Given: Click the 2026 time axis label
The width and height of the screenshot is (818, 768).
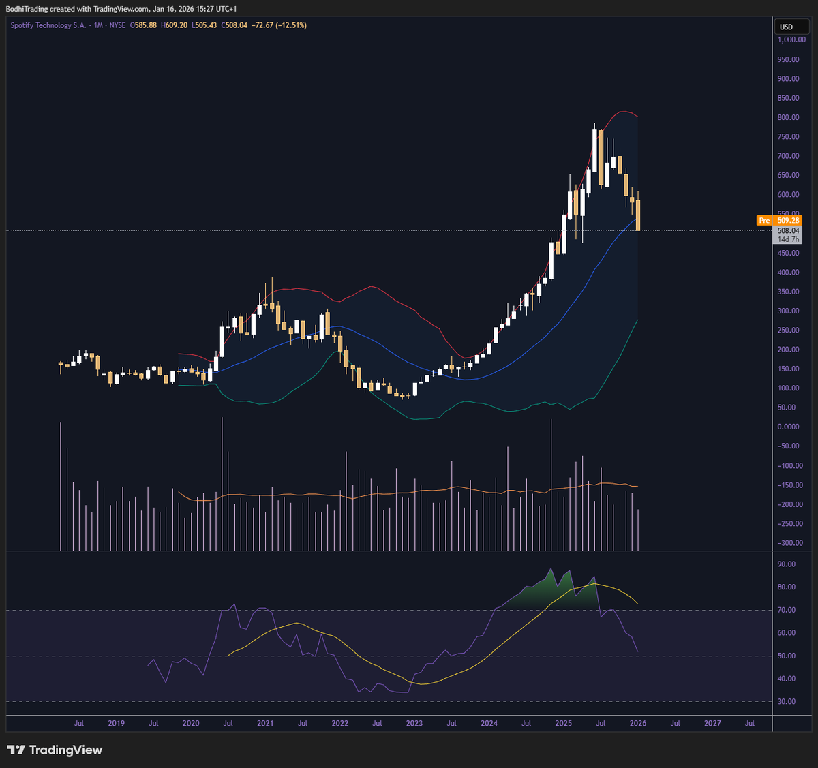Looking at the screenshot, I should pyautogui.click(x=637, y=723).
